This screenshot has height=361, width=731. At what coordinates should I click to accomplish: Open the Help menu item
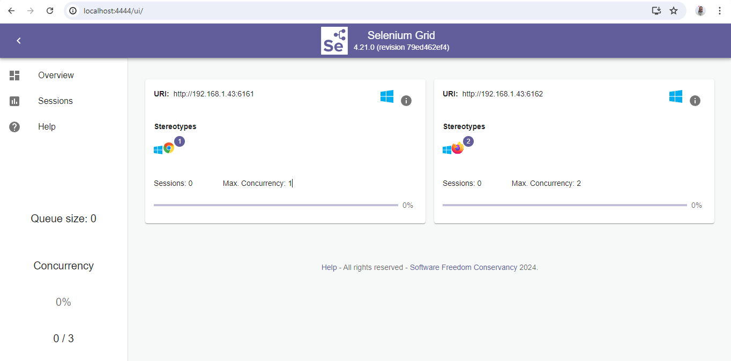point(47,127)
